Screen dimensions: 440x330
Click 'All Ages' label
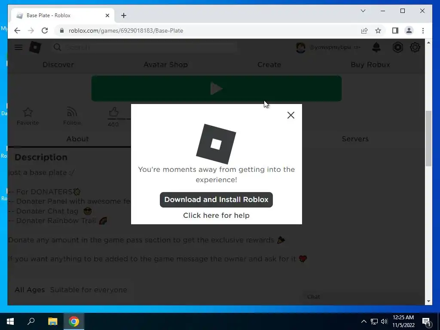30,290
